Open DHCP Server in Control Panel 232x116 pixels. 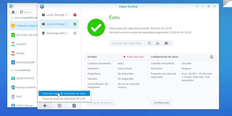pos(23,105)
